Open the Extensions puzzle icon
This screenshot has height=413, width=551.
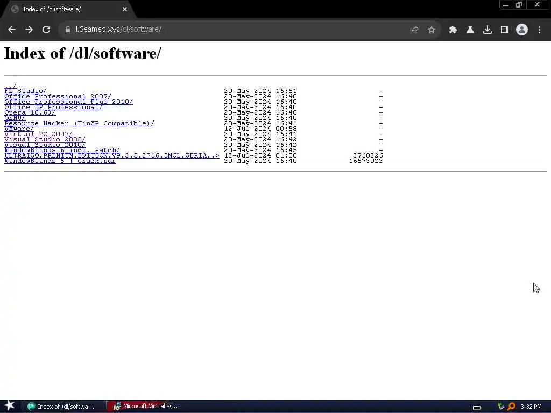coord(453,30)
